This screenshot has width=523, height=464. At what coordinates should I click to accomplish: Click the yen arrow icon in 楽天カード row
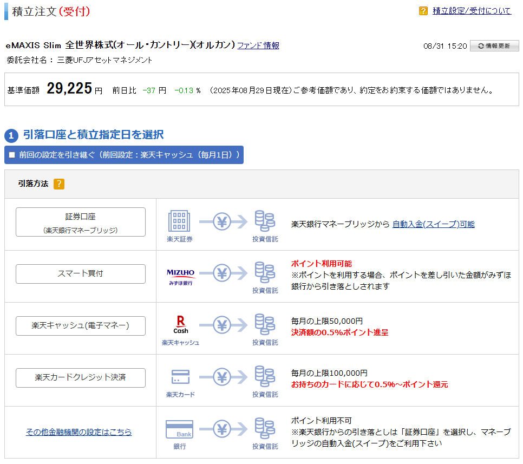point(224,377)
